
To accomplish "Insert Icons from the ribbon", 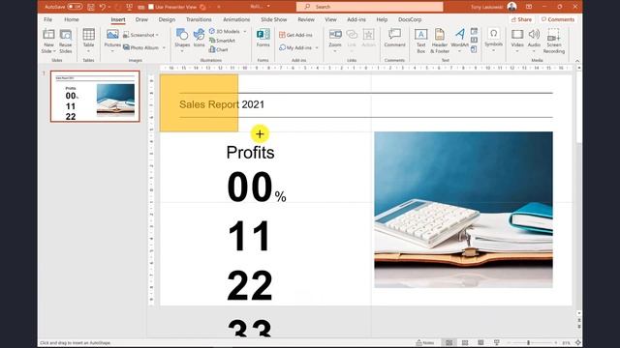I will [x=199, y=39].
